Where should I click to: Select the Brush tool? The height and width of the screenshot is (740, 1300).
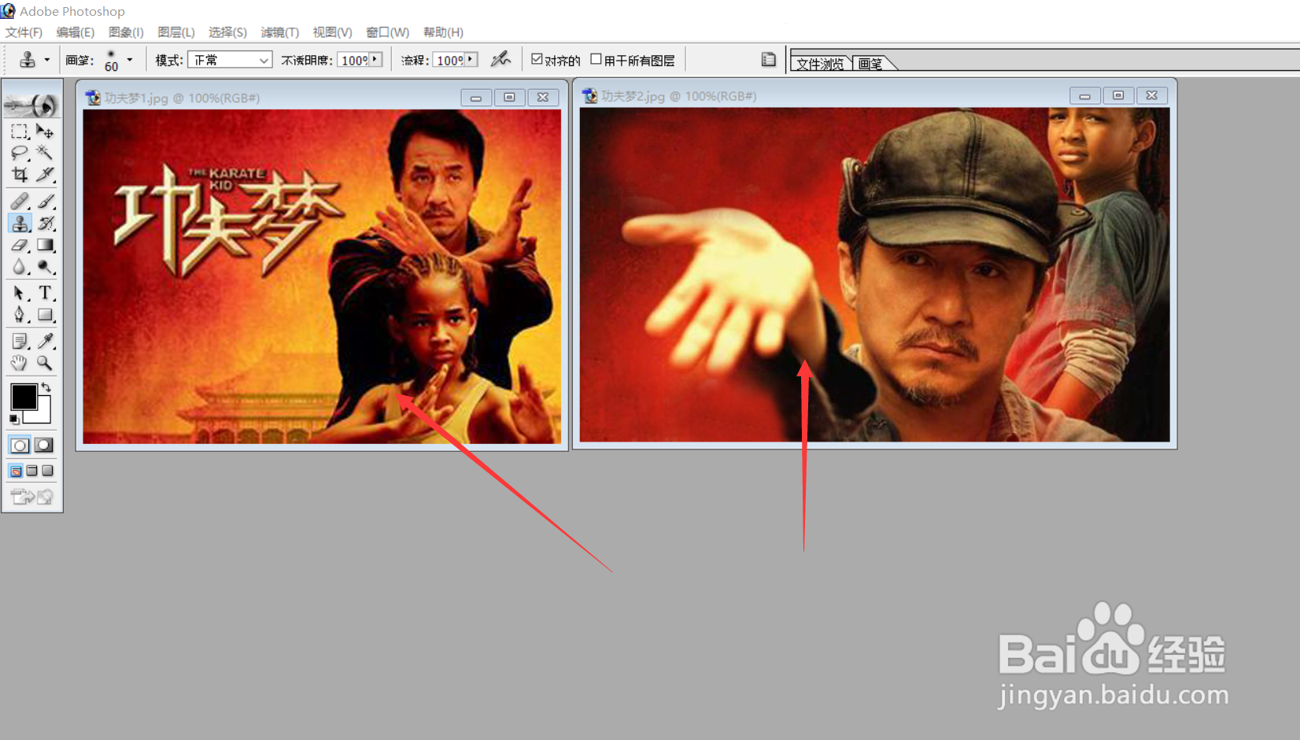coord(45,202)
